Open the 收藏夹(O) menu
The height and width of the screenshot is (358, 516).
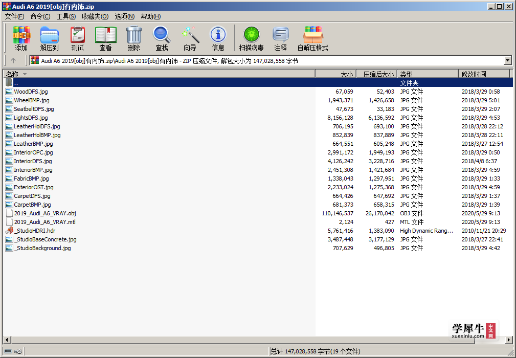[x=95, y=16]
